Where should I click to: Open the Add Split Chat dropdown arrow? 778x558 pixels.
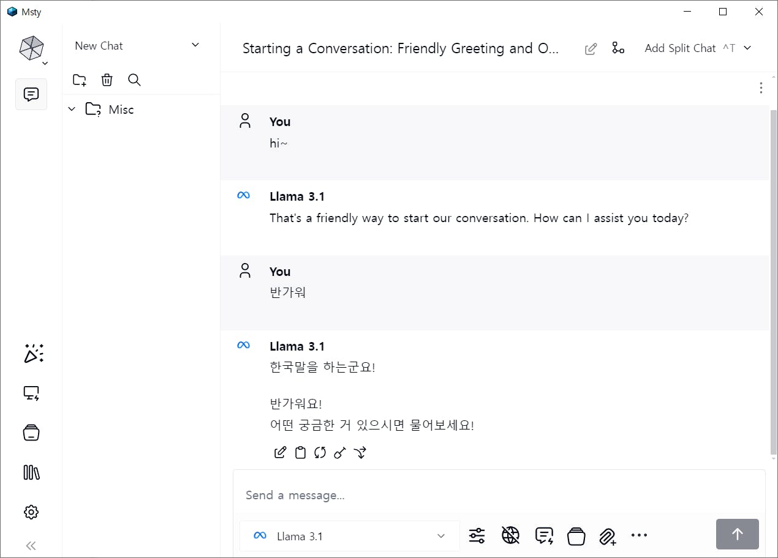pos(747,48)
